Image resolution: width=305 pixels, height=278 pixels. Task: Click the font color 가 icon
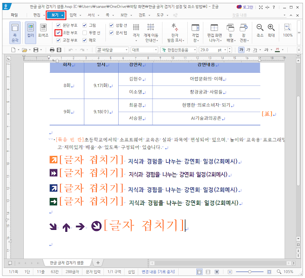tap(277, 50)
